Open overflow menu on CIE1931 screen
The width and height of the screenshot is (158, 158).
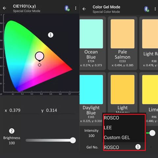tap(76, 8)
